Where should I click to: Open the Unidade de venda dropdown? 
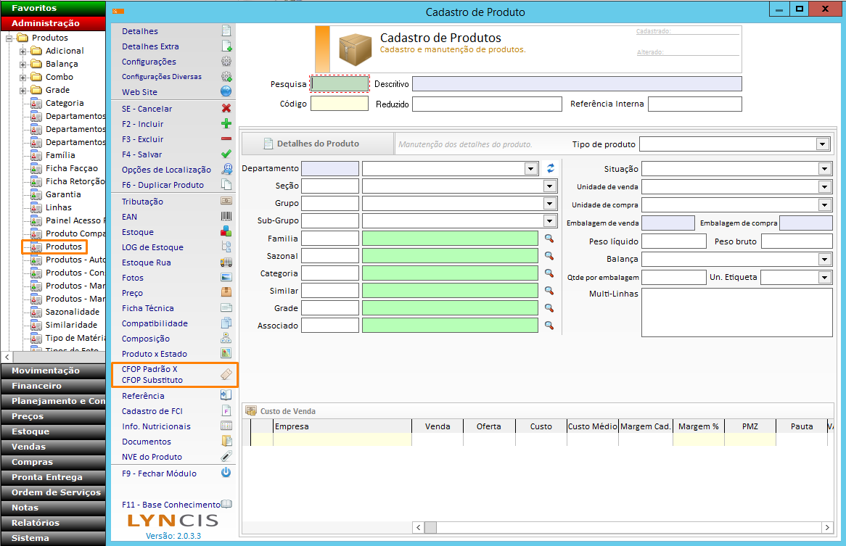coord(825,187)
